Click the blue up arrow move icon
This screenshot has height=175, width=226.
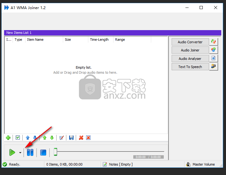pyautogui.click(x=28, y=138)
